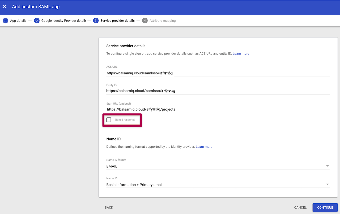Click BACK to return to previous step
Screen dimensions: 340x214
click(109, 207)
